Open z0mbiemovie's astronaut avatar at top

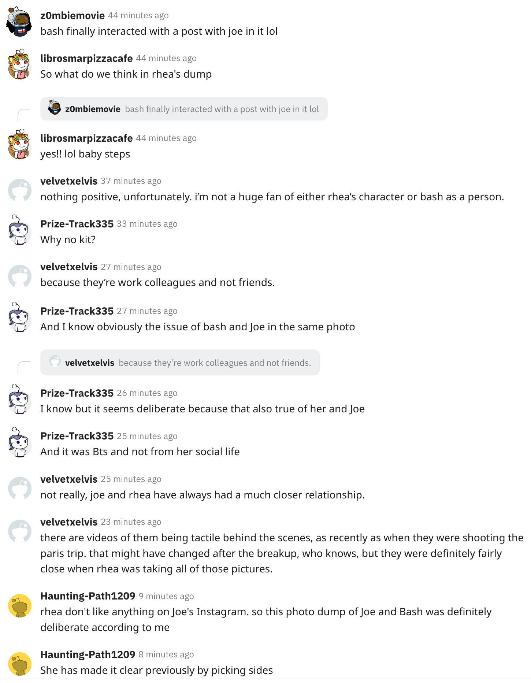(19, 22)
